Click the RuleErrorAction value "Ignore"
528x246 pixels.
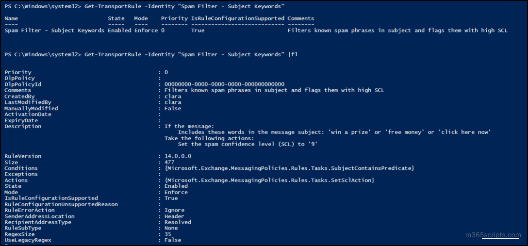click(174, 210)
